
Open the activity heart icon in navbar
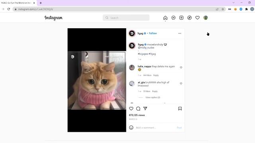click(198, 17)
